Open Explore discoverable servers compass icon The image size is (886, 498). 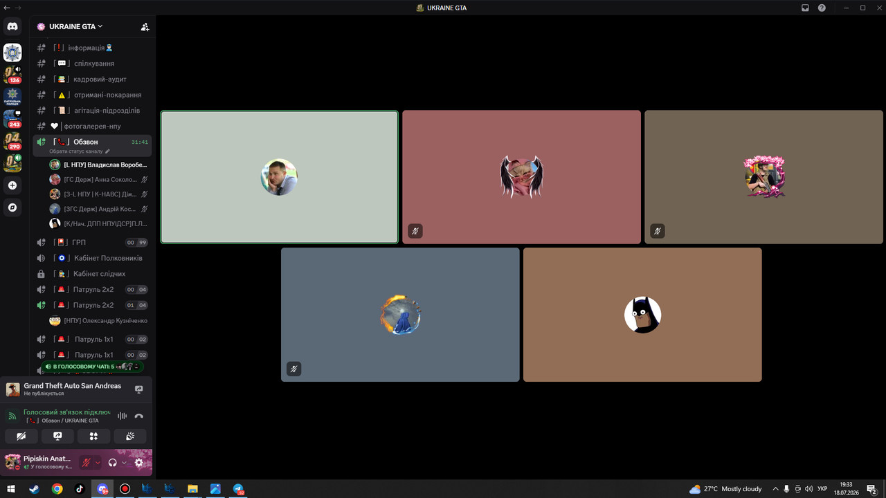[12, 207]
